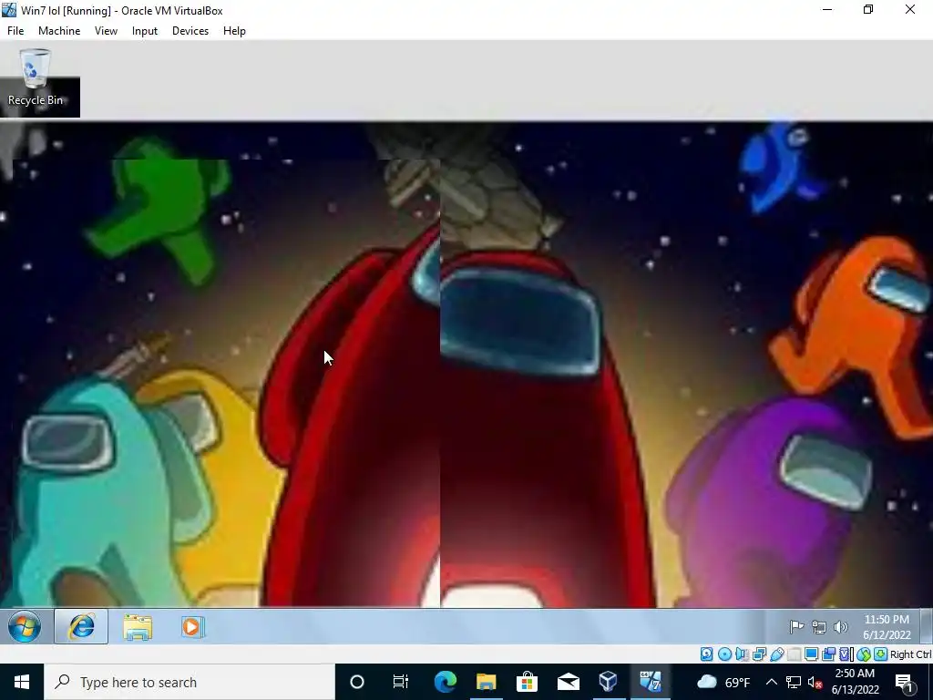Open the View menu
Image resolution: width=933 pixels, height=700 pixels.
click(x=106, y=31)
